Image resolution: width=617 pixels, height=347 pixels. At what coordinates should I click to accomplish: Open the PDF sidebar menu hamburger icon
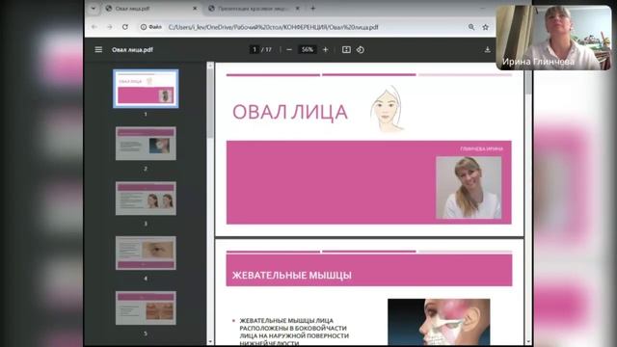pos(98,49)
